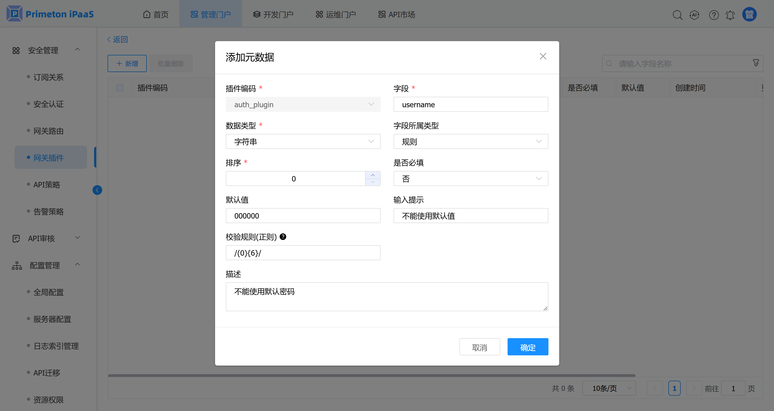The image size is (774, 411).
Task: Increase sort order with up stepper
Action: click(x=373, y=175)
